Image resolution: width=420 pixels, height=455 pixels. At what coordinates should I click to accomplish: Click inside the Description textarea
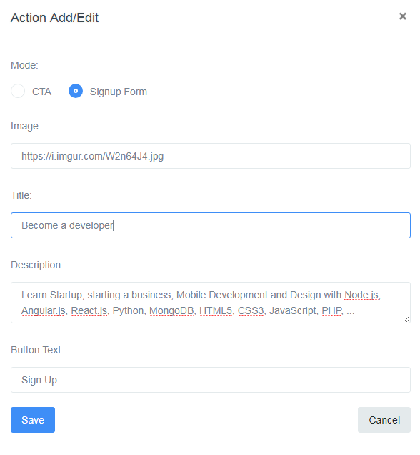(x=211, y=303)
